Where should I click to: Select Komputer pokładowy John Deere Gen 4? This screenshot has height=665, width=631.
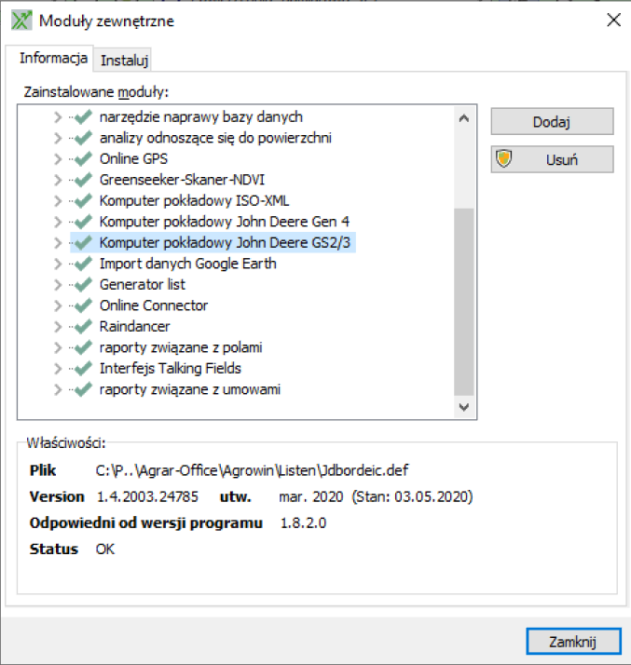(225, 222)
